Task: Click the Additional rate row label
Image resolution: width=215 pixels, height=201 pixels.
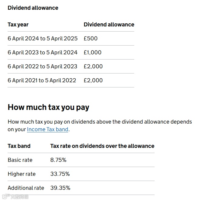Action: click(x=26, y=188)
